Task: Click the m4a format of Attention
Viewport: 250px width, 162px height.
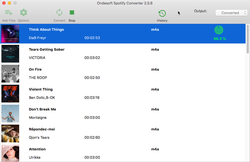Action: click(155, 149)
